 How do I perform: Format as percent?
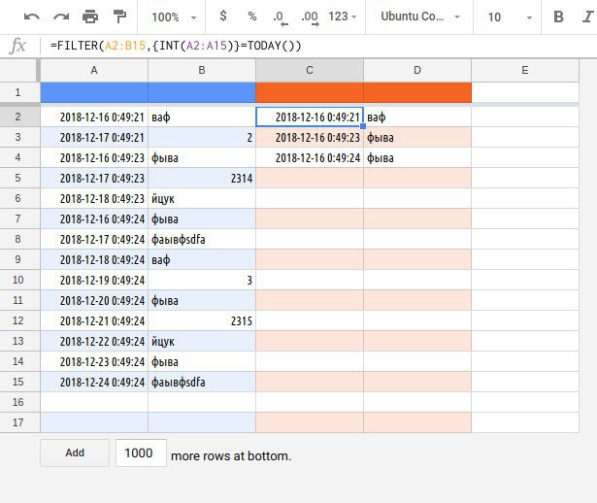pyautogui.click(x=252, y=17)
